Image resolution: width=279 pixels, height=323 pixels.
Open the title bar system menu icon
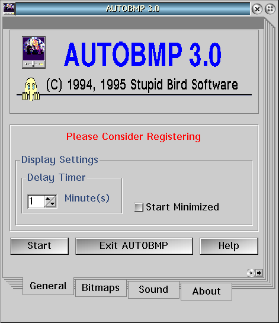(x=9, y=9)
